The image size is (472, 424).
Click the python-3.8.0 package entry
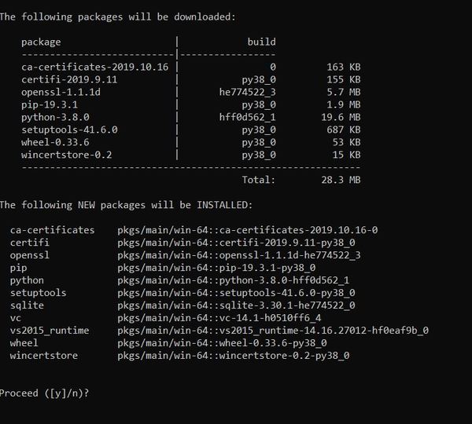[55, 117]
